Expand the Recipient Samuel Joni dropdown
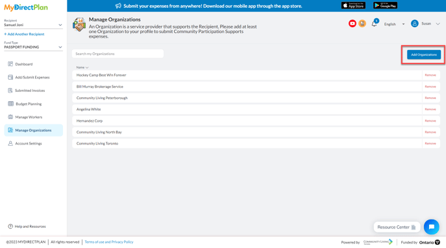 pyautogui.click(x=33, y=25)
